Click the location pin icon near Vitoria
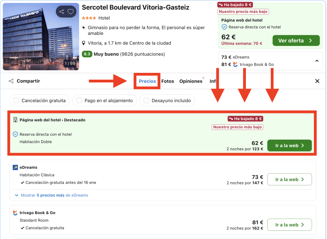The width and height of the screenshot is (327, 239). pyautogui.click(x=84, y=43)
